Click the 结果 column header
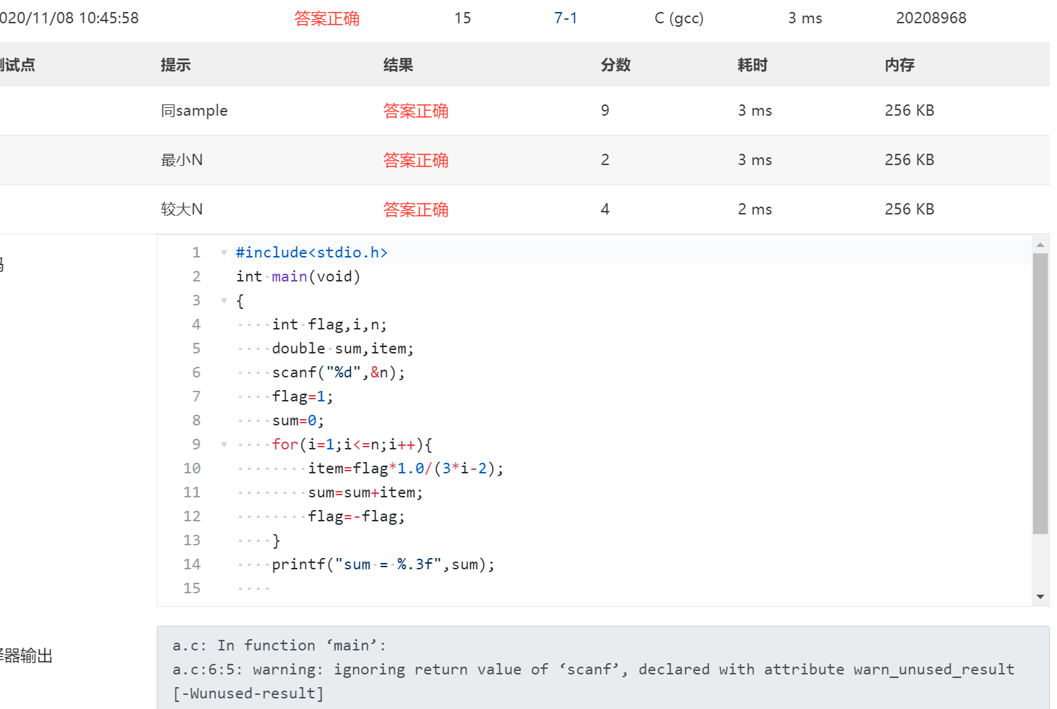The image size is (1057, 709). 398,65
